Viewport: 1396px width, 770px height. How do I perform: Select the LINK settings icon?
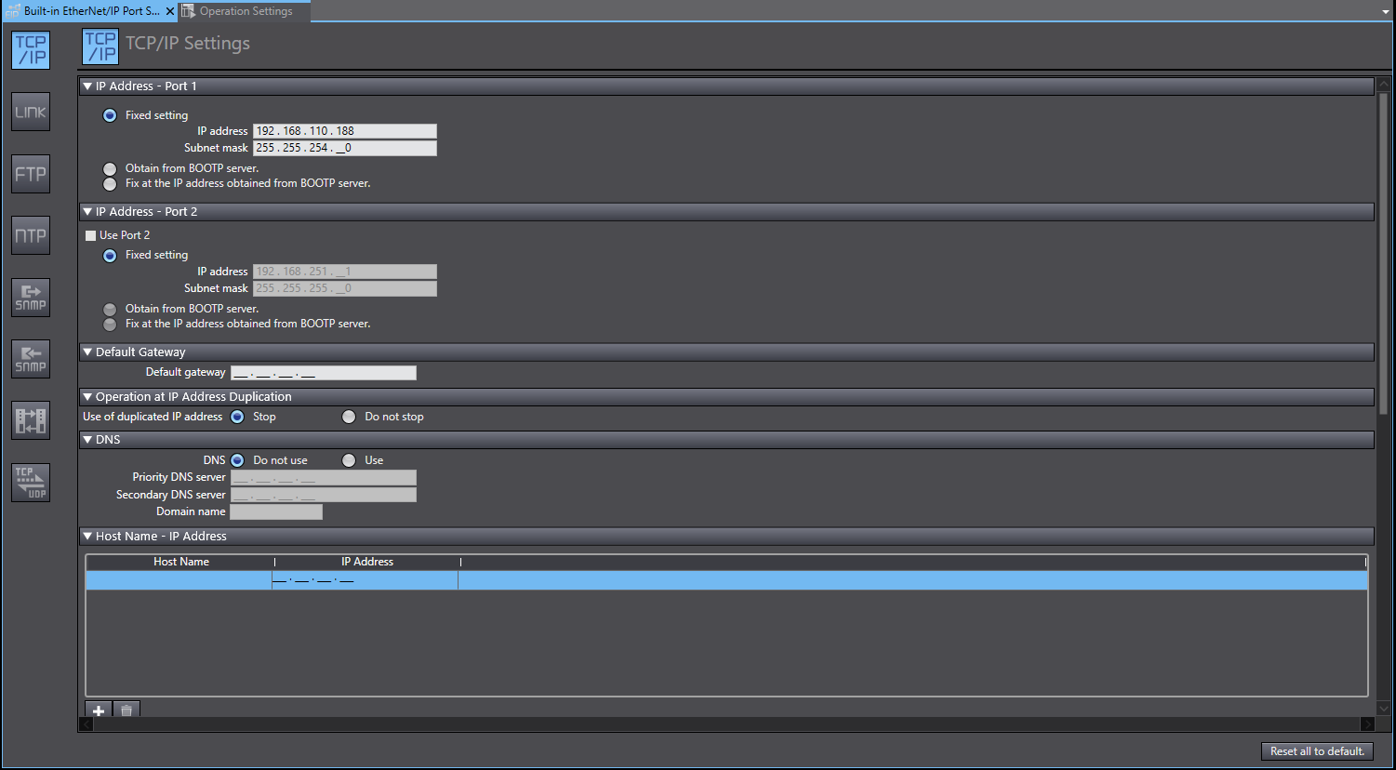31,112
